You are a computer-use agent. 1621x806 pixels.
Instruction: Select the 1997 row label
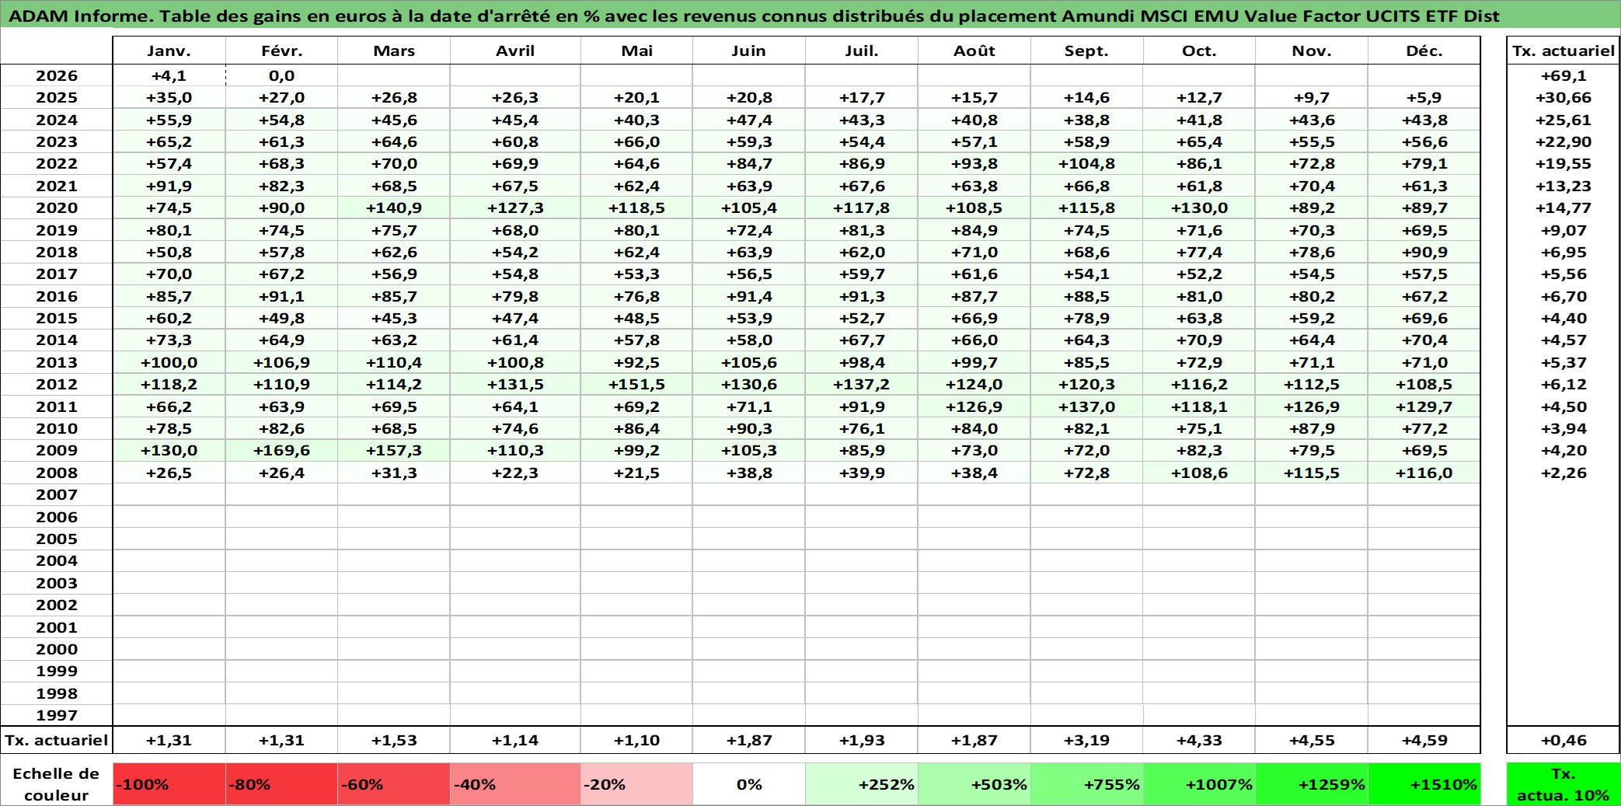click(x=57, y=715)
